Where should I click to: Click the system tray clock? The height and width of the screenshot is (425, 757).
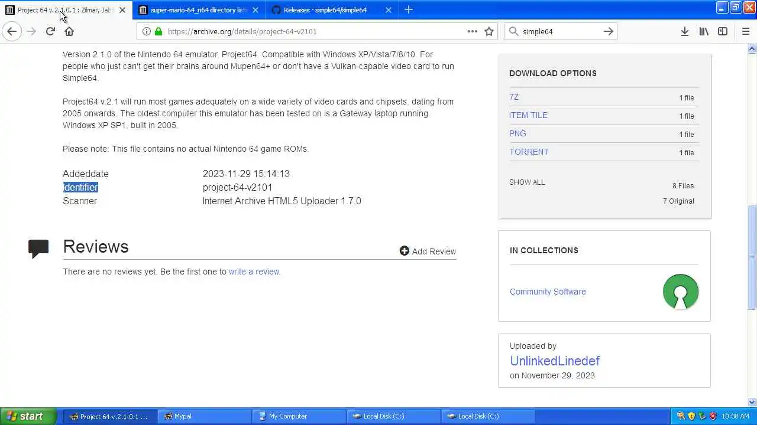coord(736,416)
